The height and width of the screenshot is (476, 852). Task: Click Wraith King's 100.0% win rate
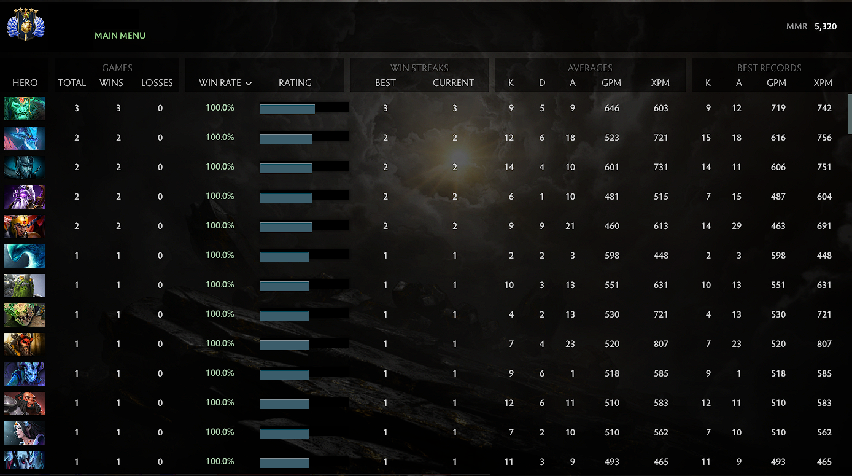coord(220,107)
